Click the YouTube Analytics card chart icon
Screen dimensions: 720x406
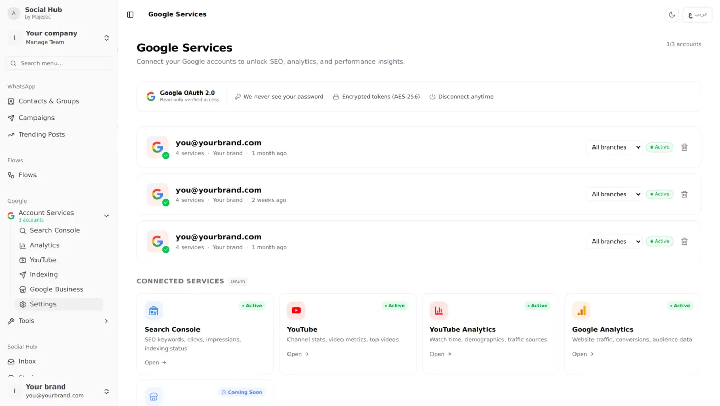439,311
